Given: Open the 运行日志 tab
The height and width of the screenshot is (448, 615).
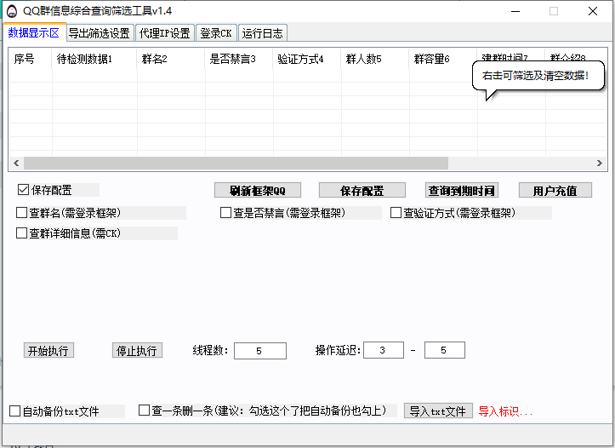Looking at the screenshot, I should tap(262, 33).
